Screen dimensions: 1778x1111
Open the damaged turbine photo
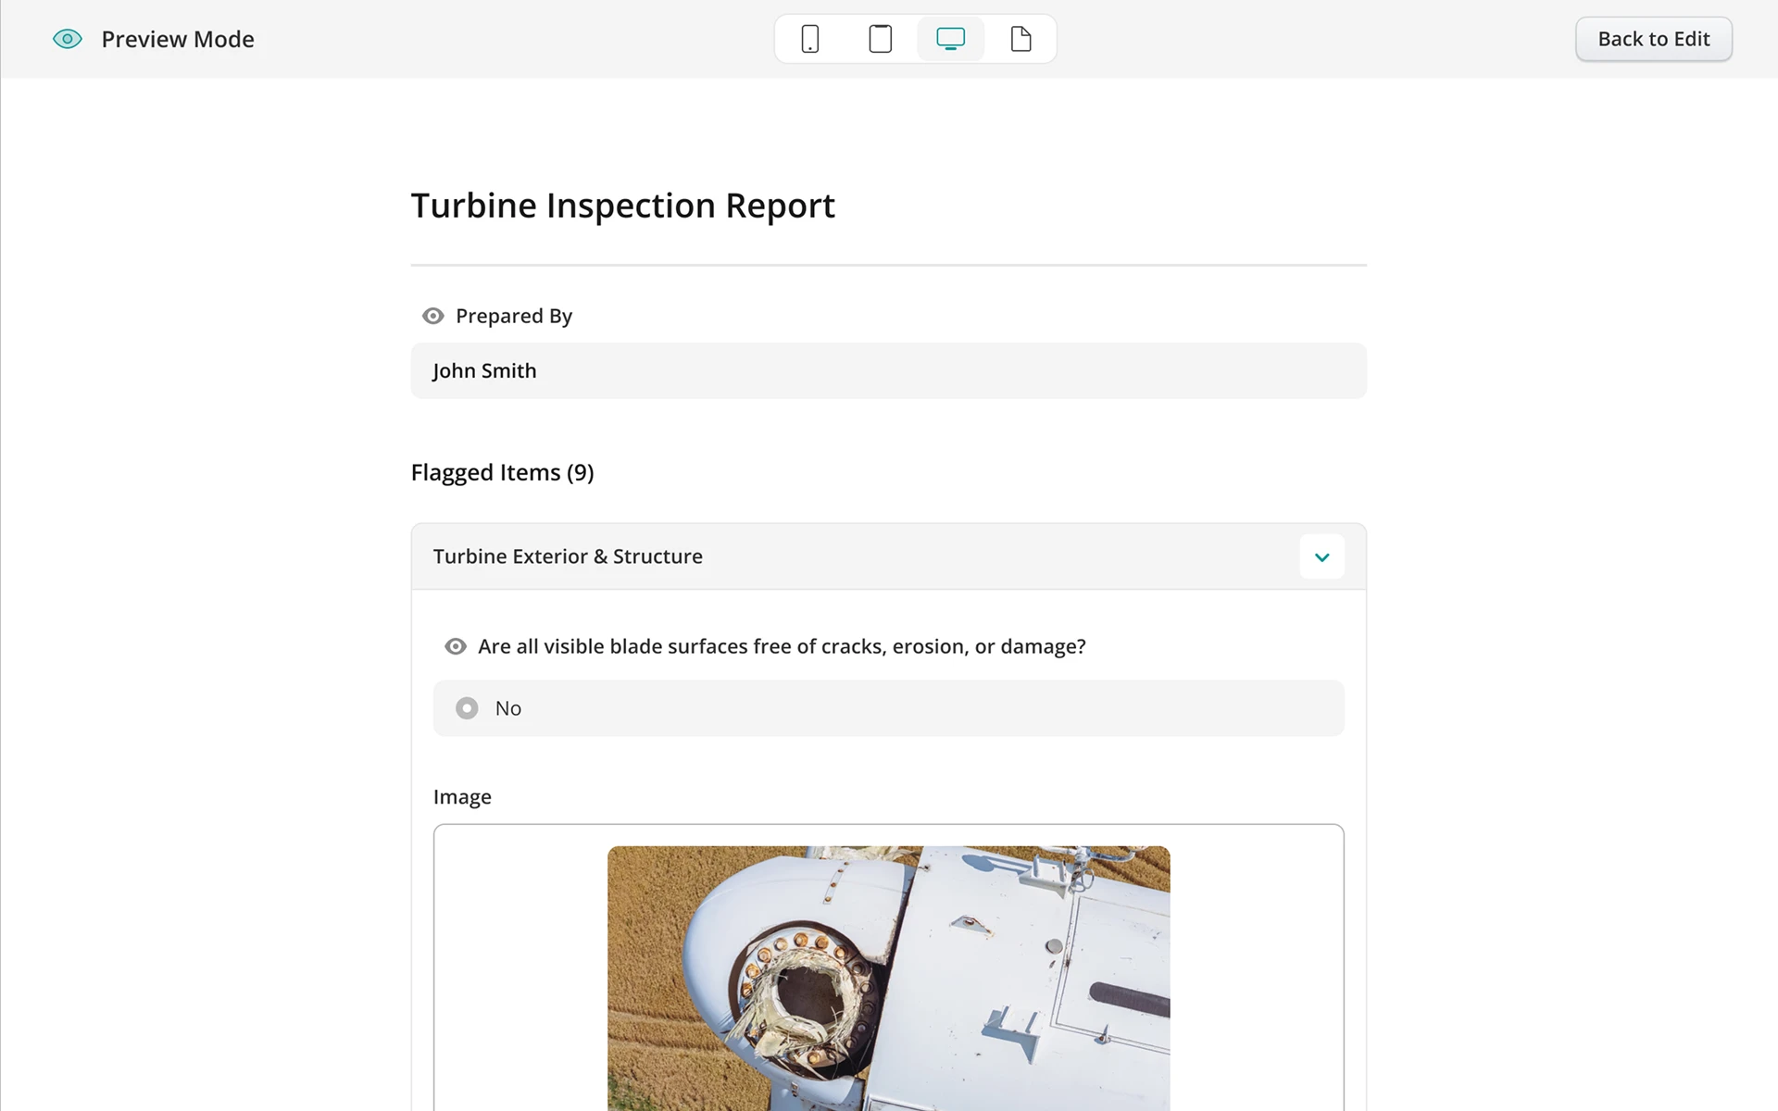coord(888,978)
